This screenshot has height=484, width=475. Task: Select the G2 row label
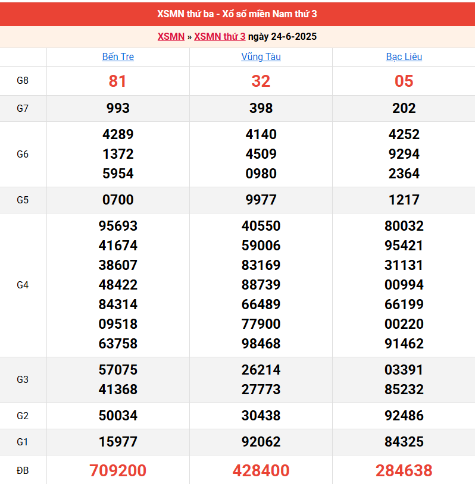[23, 416]
